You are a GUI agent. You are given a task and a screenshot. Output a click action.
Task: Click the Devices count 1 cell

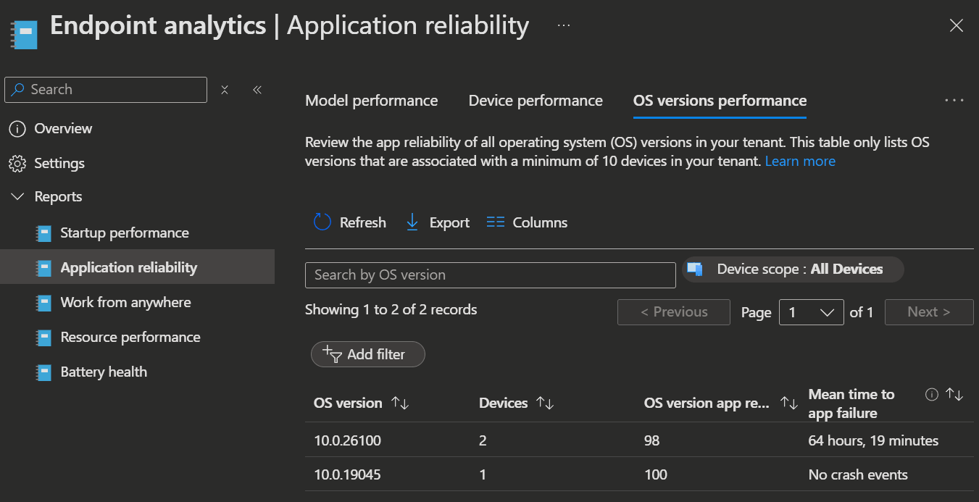coord(483,475)
